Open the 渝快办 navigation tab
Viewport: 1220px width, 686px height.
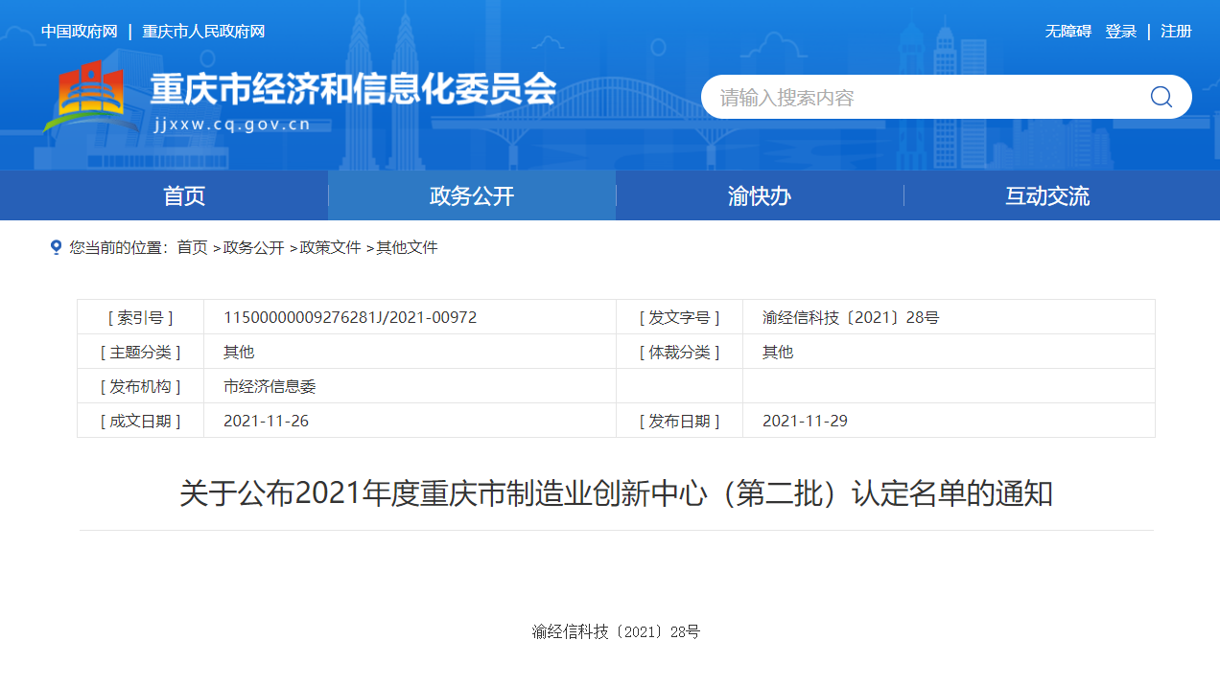(x=760, y=196)
